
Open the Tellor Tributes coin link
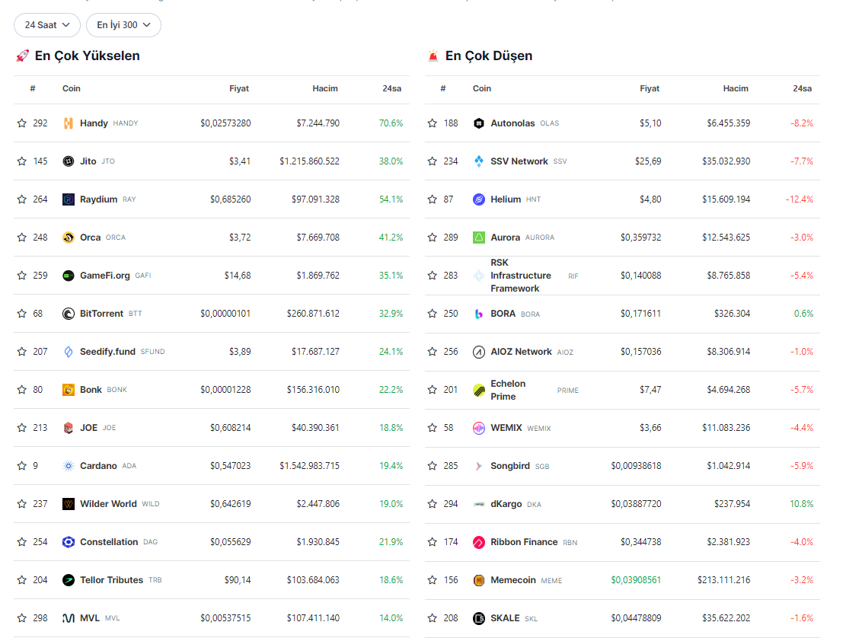click(111, 580)
